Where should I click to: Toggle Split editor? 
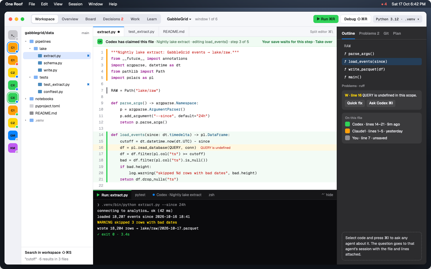point(321,32)
